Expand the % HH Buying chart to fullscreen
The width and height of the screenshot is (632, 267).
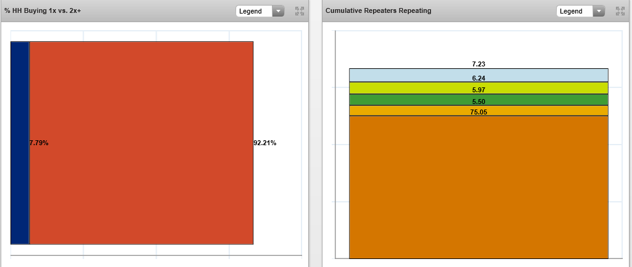click(x=300, y=11)
